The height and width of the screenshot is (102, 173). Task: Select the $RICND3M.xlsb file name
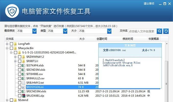tap(36, 91)
